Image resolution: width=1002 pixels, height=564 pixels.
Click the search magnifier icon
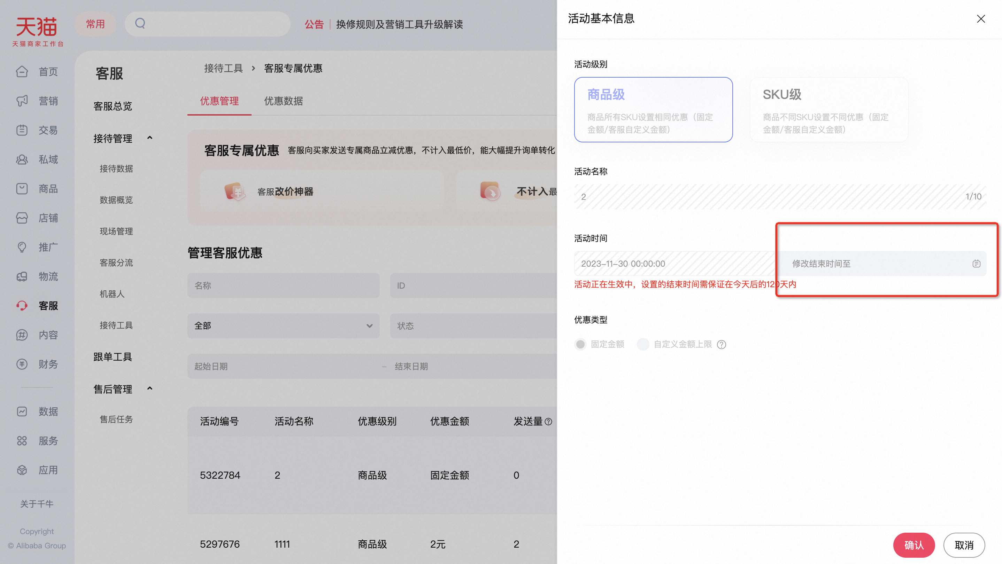(140, 24)
